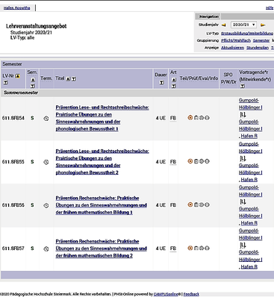Sort ascending by Titel column
Viewport: 274px width, 300px height.
click(68, 78)
